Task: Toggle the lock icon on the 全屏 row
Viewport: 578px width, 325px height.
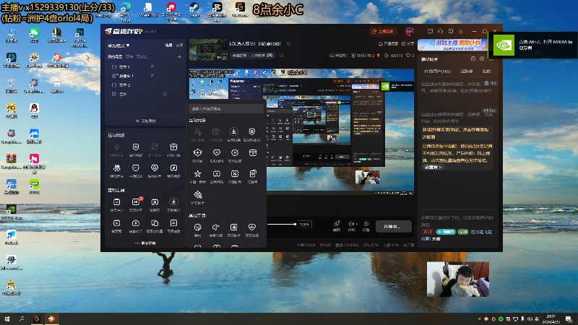Action: point(165,95)
